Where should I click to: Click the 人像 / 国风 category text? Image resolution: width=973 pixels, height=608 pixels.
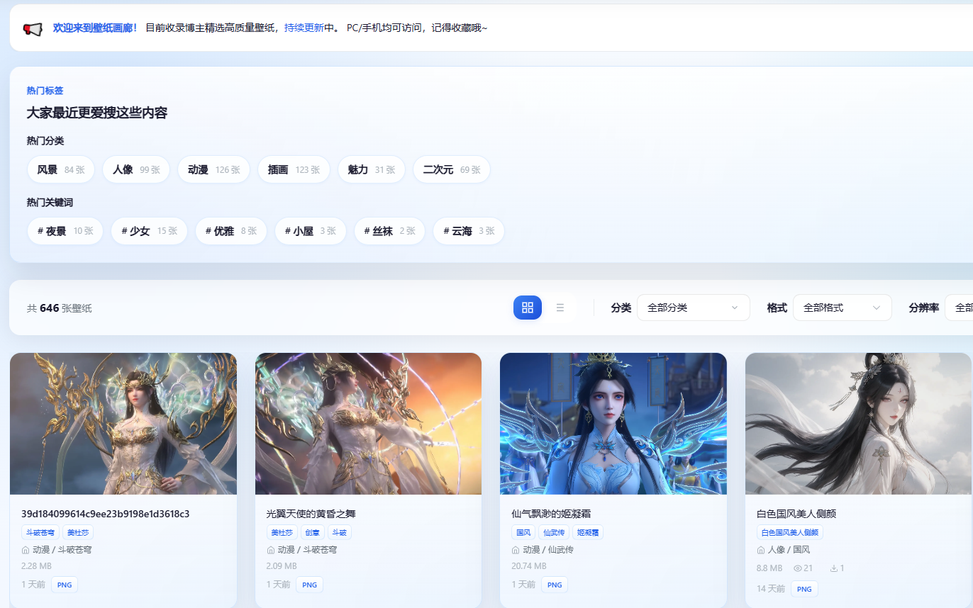pyautogui.click(x=789, y=550)
